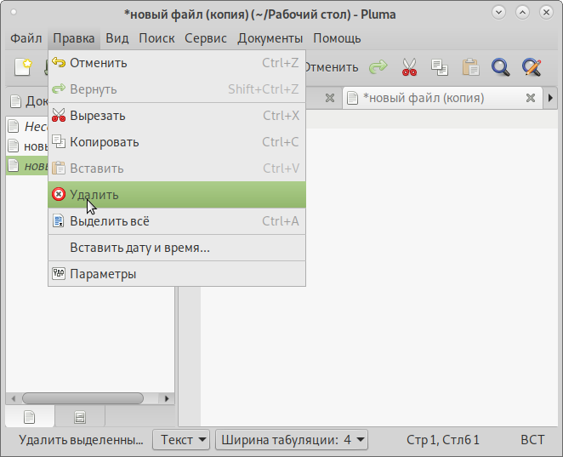
Task: Click the scissors Cut icon in toolbar
Action: click(409, 66)
